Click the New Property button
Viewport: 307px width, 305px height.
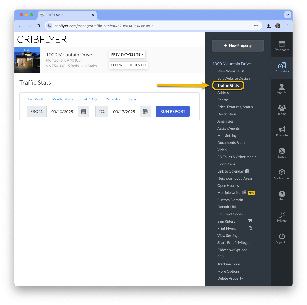(238, 46)
